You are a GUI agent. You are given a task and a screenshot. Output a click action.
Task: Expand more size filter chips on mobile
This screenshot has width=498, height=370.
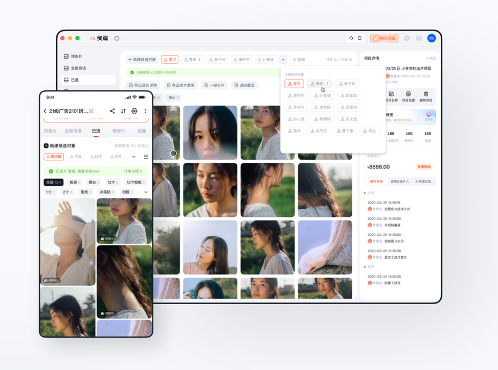coord(146,192)
